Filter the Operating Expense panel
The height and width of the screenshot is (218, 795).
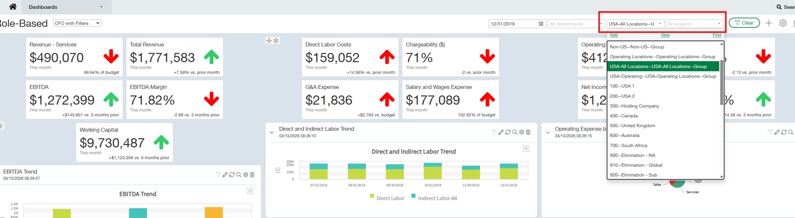[x=770, y=132]
